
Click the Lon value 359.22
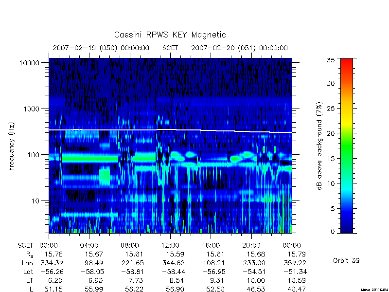coord(295,263)
